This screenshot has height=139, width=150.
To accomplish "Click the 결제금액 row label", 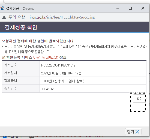I will [x=11, y=81].
